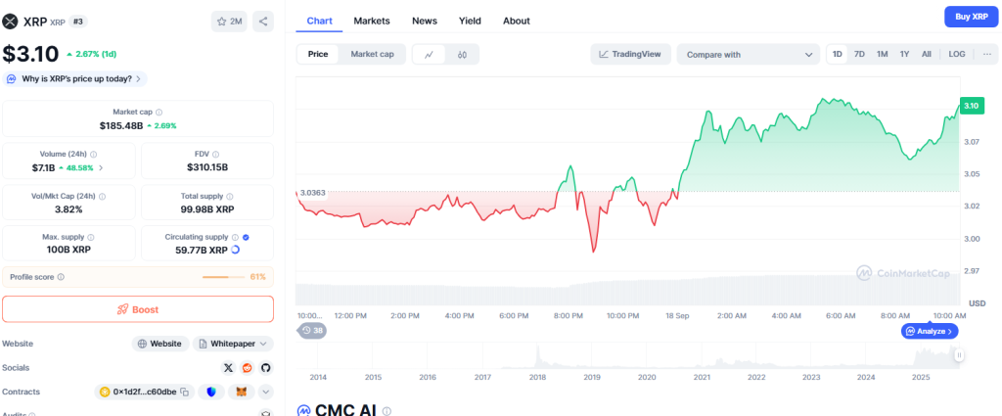Click the Buy XRP button
The image size is (1002, 416).
(972, 17)
